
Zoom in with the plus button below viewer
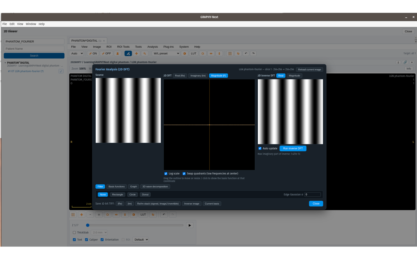[x=99, y=215]
